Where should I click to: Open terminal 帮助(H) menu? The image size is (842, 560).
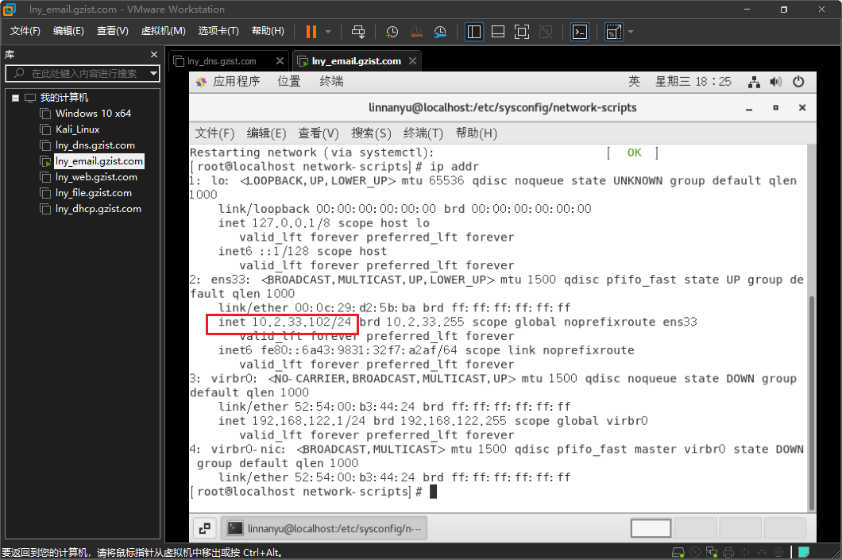[x=477, y=133]
